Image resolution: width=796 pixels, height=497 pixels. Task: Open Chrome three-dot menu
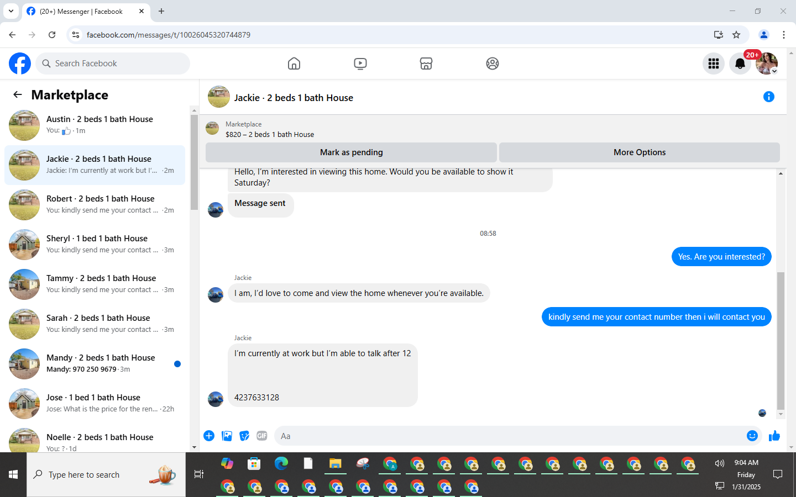pos(784,35)
